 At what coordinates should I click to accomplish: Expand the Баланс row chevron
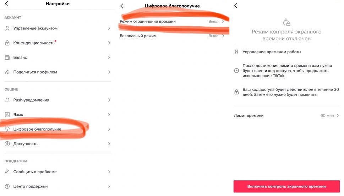(x=109, y=58)
